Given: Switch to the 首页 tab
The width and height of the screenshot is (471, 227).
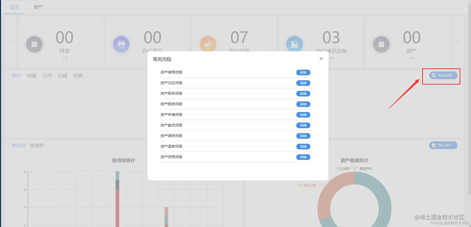Looking at the screenshot, I should click(15, 7).
